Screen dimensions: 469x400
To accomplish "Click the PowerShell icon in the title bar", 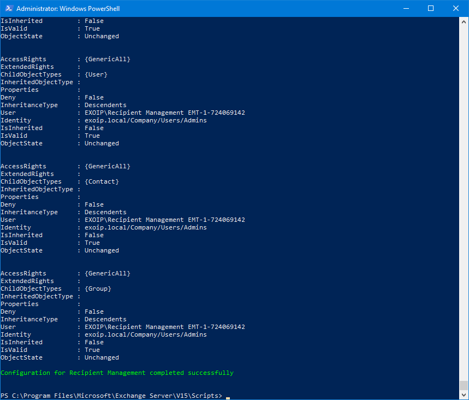I will 8,8.
